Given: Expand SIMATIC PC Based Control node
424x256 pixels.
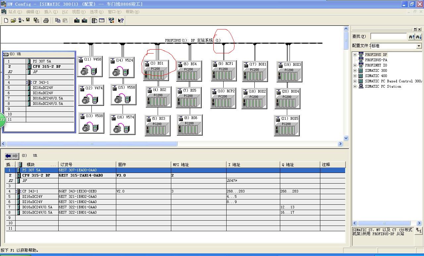Looking at the screenshot, I should point(355,81).
